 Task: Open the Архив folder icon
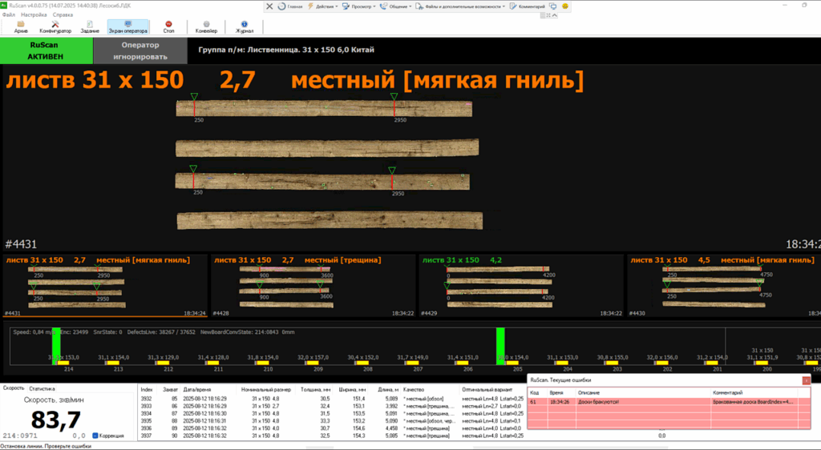tap(21, 24)
